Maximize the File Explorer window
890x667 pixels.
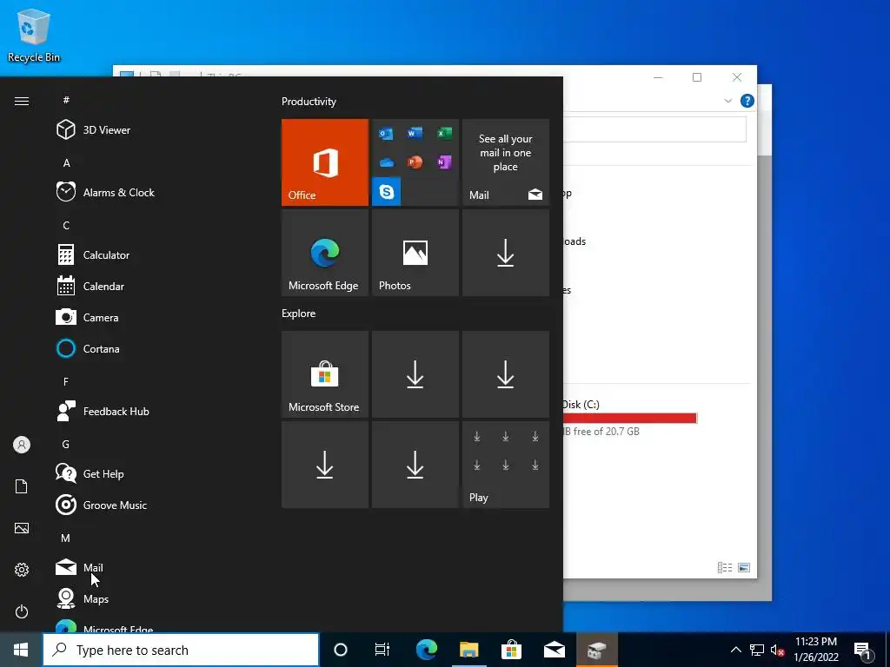[697, 77]
